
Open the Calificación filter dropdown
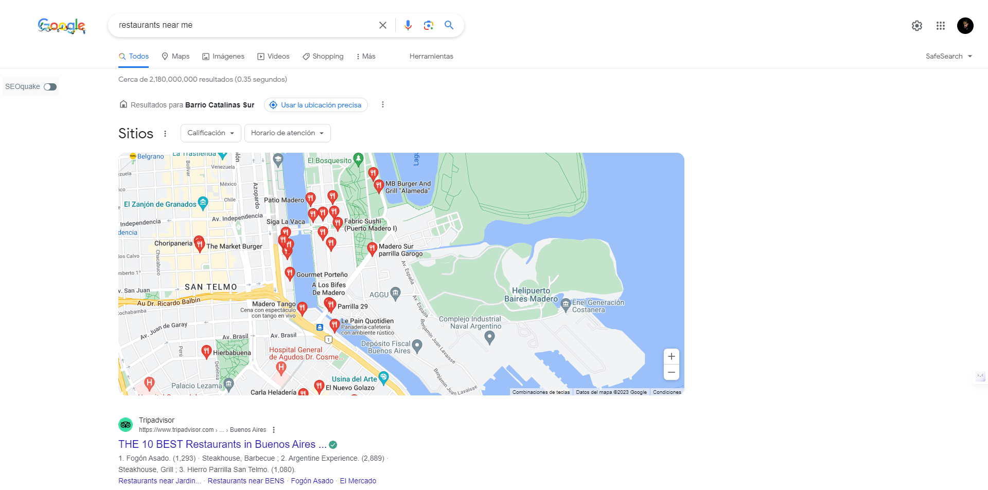pyautogui.click(x=210, y=133)
